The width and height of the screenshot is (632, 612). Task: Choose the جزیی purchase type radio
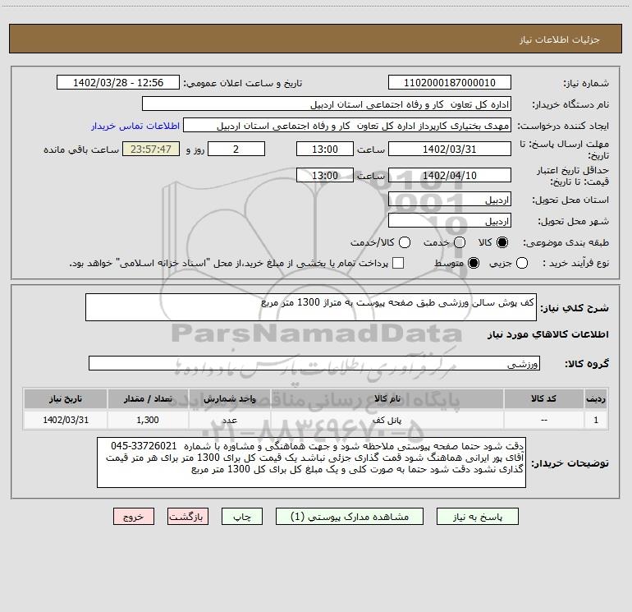click(x=522, y=263)
